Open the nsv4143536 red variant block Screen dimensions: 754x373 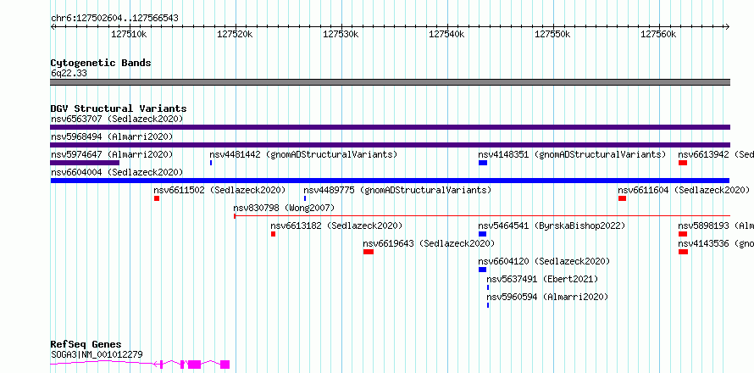click(684, 252)
